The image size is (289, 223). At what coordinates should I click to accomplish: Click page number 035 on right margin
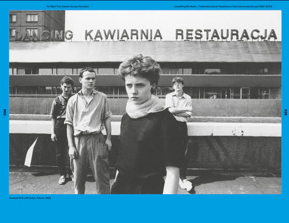[x=286, y=112]
